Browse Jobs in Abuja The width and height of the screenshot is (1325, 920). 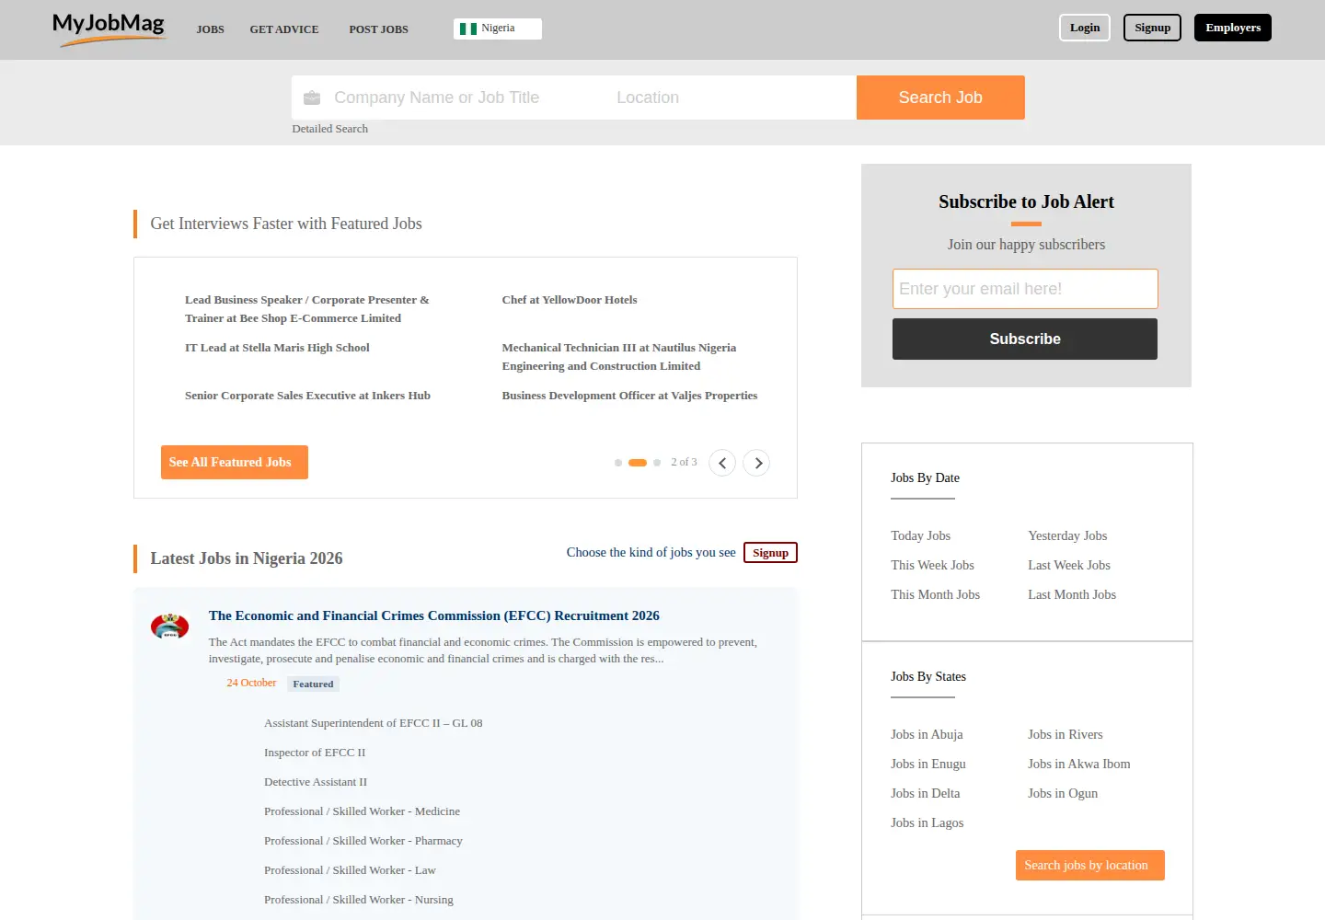(x=927, y=734)
